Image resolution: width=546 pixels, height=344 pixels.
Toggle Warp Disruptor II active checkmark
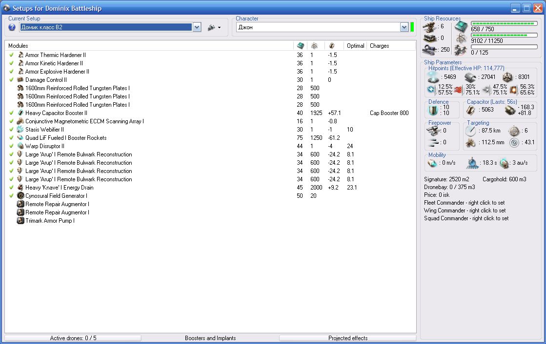(x=12, y=146)
